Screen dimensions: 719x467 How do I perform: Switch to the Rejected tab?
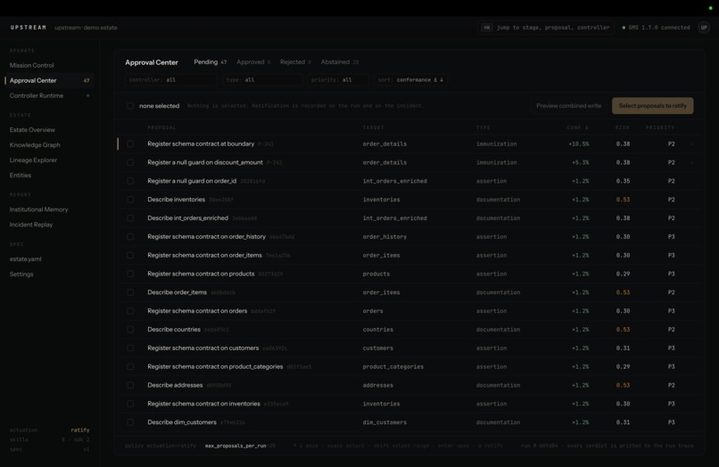click(295, 61)
